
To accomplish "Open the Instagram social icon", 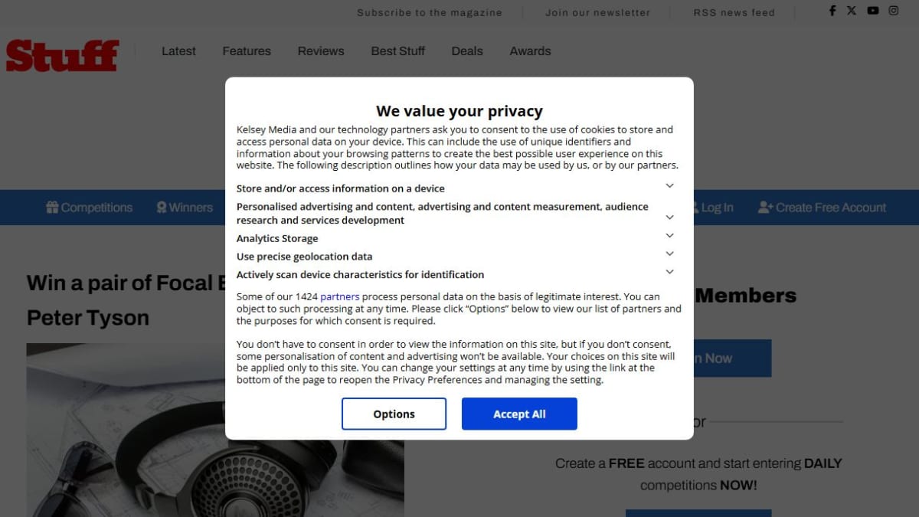I will (x=893, y=11).
